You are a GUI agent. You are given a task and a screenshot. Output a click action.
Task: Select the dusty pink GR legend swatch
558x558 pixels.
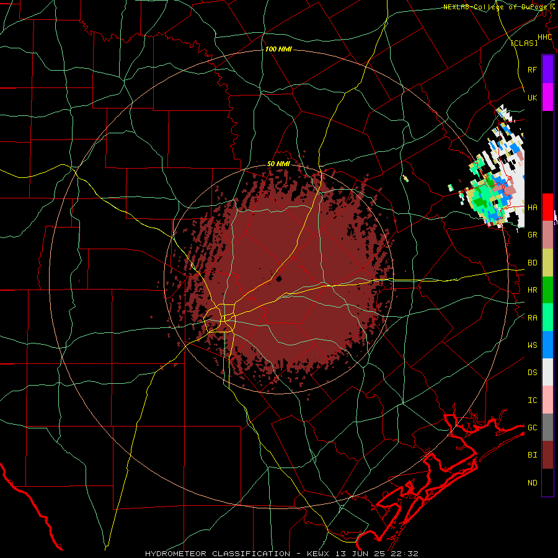[x=547, y=235]
